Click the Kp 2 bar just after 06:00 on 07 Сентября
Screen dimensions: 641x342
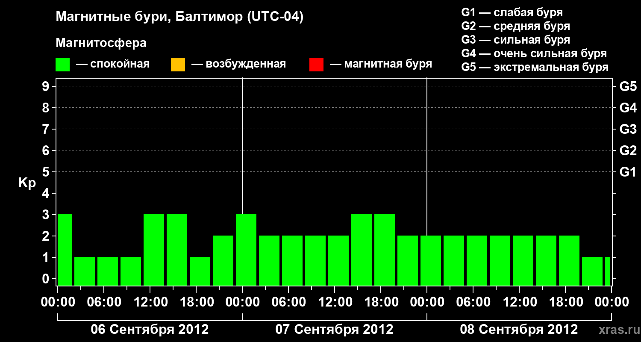click(292, 260)
